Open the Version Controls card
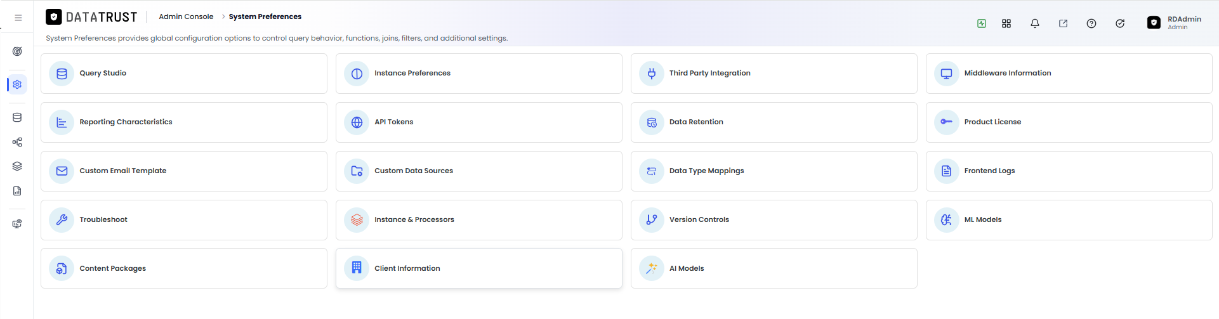Screen dimensions: 1219x319 tap(774, 220)
